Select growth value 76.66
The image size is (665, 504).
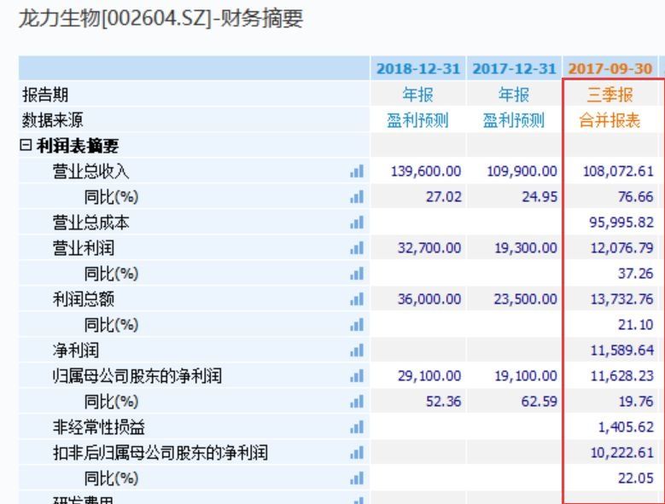click(636, 196)
